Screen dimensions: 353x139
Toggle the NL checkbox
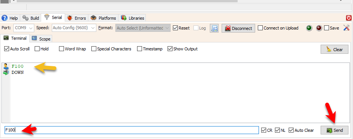277,130
